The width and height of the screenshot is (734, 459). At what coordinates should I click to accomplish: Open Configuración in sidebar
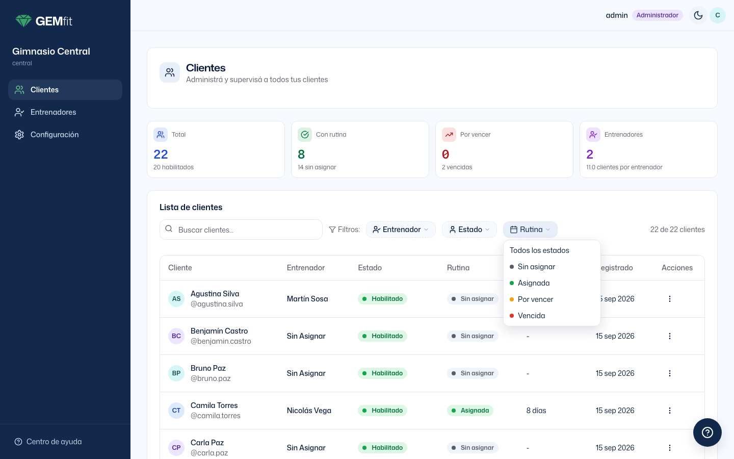tap(65, 135)
